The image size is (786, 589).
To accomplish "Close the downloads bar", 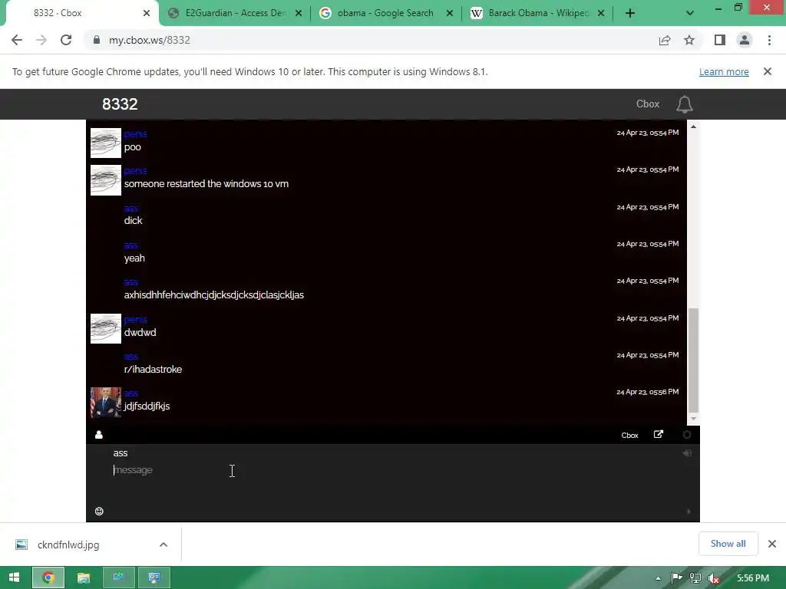I will click(x=772, y=544).
